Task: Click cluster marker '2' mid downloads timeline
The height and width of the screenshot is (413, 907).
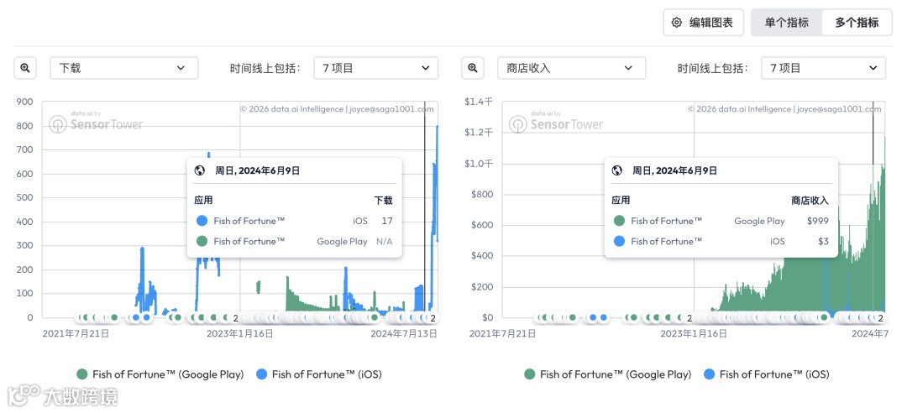Action: click(235, 317)
